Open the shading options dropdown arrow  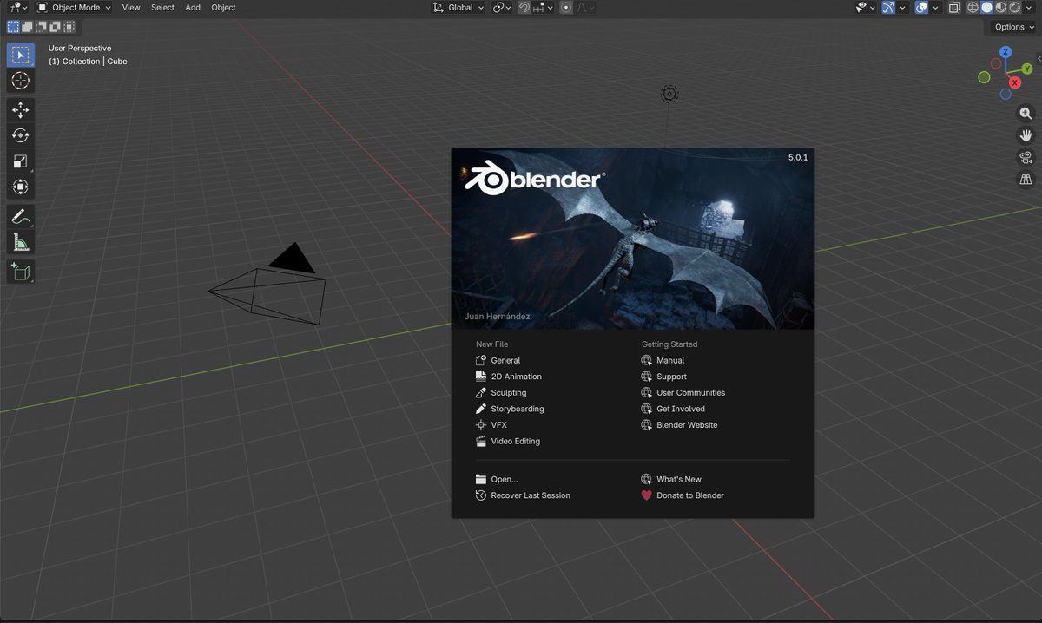[x=1030, y=7]
